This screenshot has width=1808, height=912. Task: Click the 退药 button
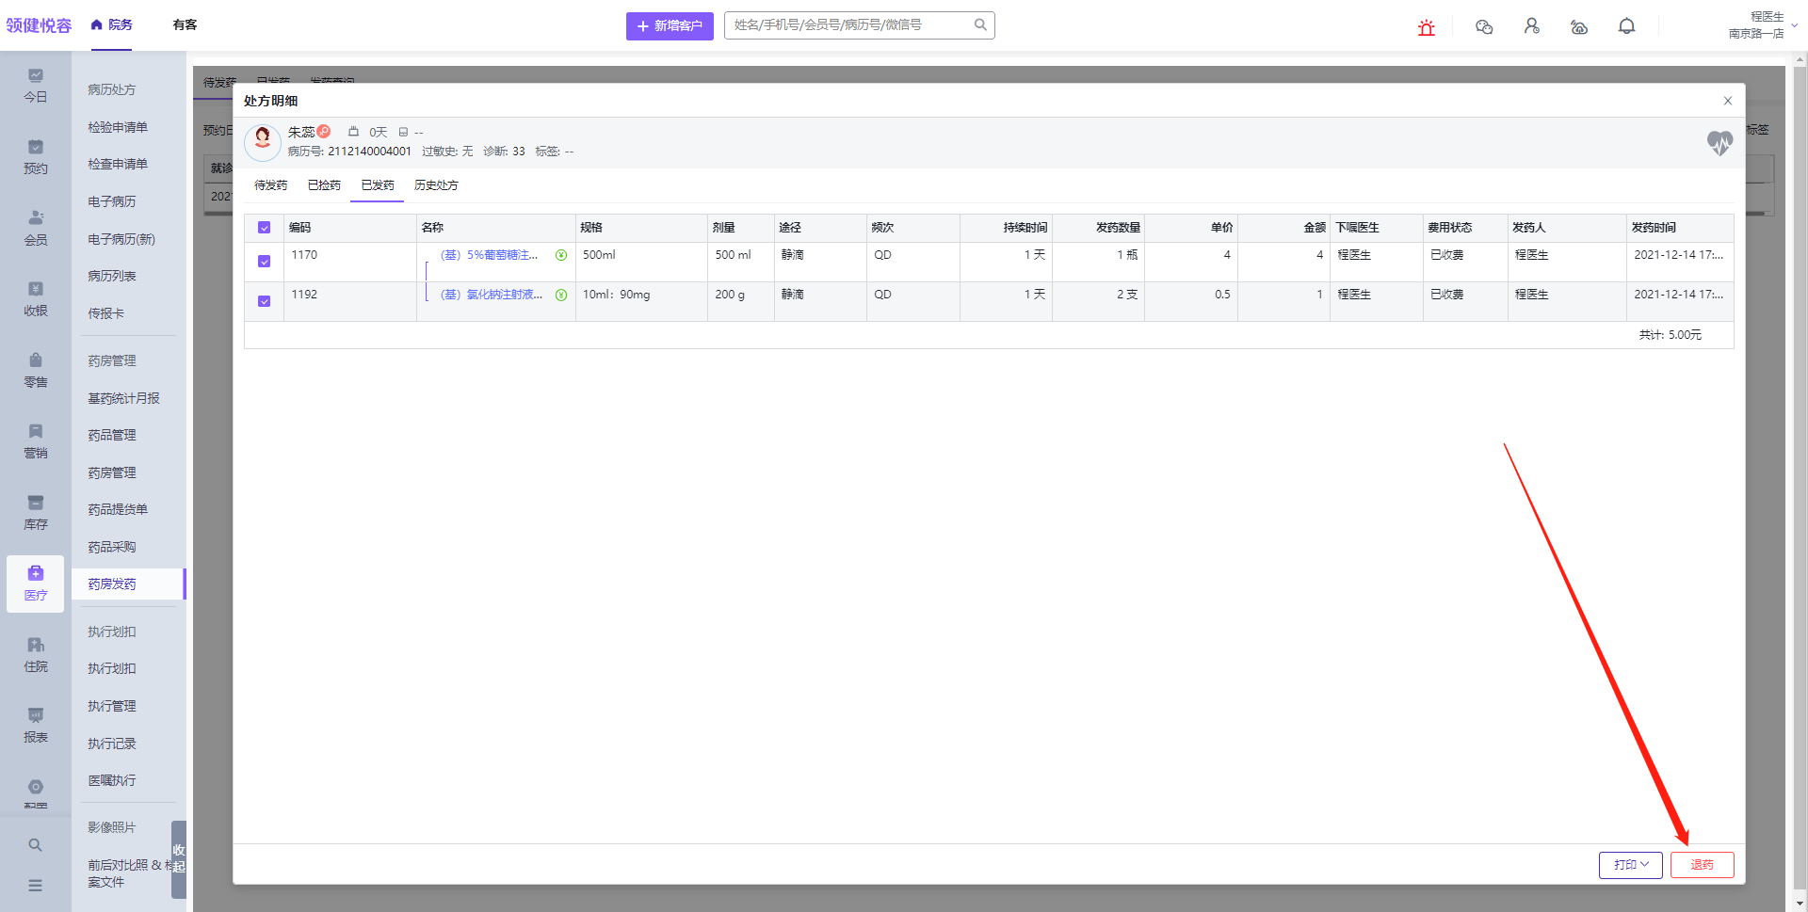(x=1702, y=865)
